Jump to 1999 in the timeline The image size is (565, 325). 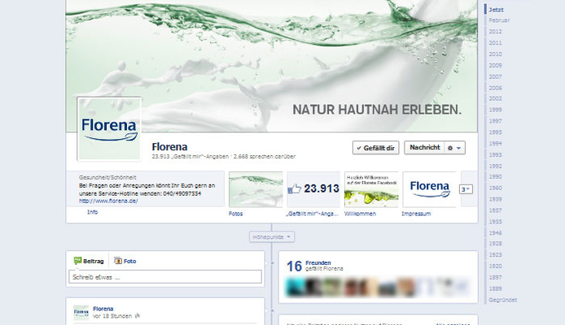(x=495, y=110)
